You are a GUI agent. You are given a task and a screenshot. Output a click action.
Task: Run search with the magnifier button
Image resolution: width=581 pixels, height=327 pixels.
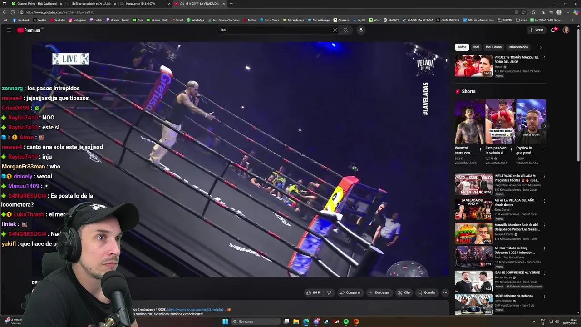[345, 30]
